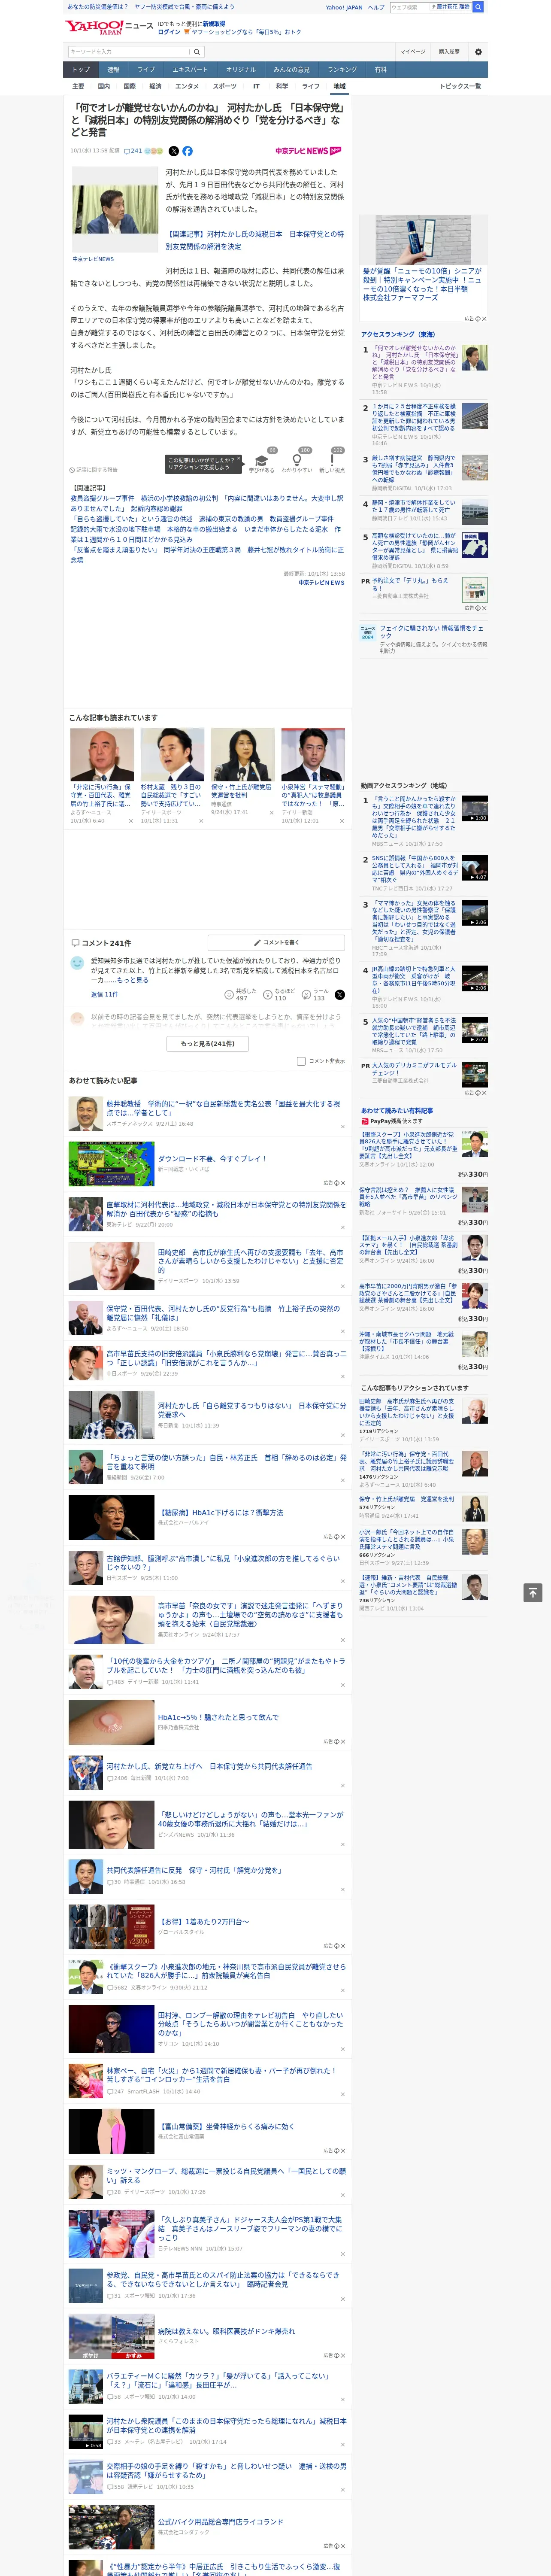The height and width of the screenshot is (2576, 551).
Task: Open the ランキング tab
Action: (342, 70)
